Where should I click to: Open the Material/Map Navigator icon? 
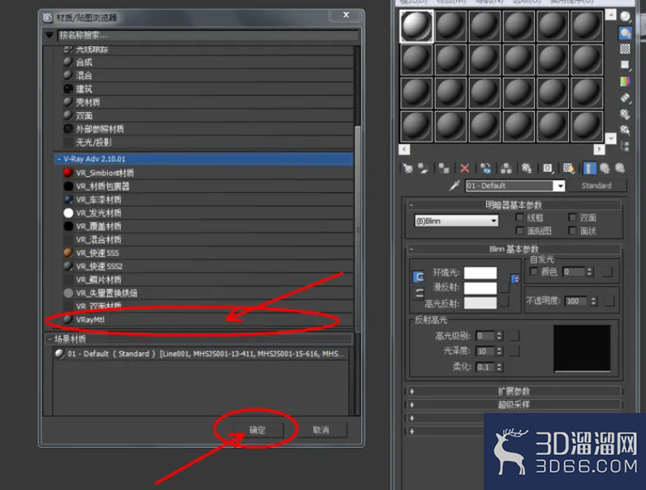(625, 146)
